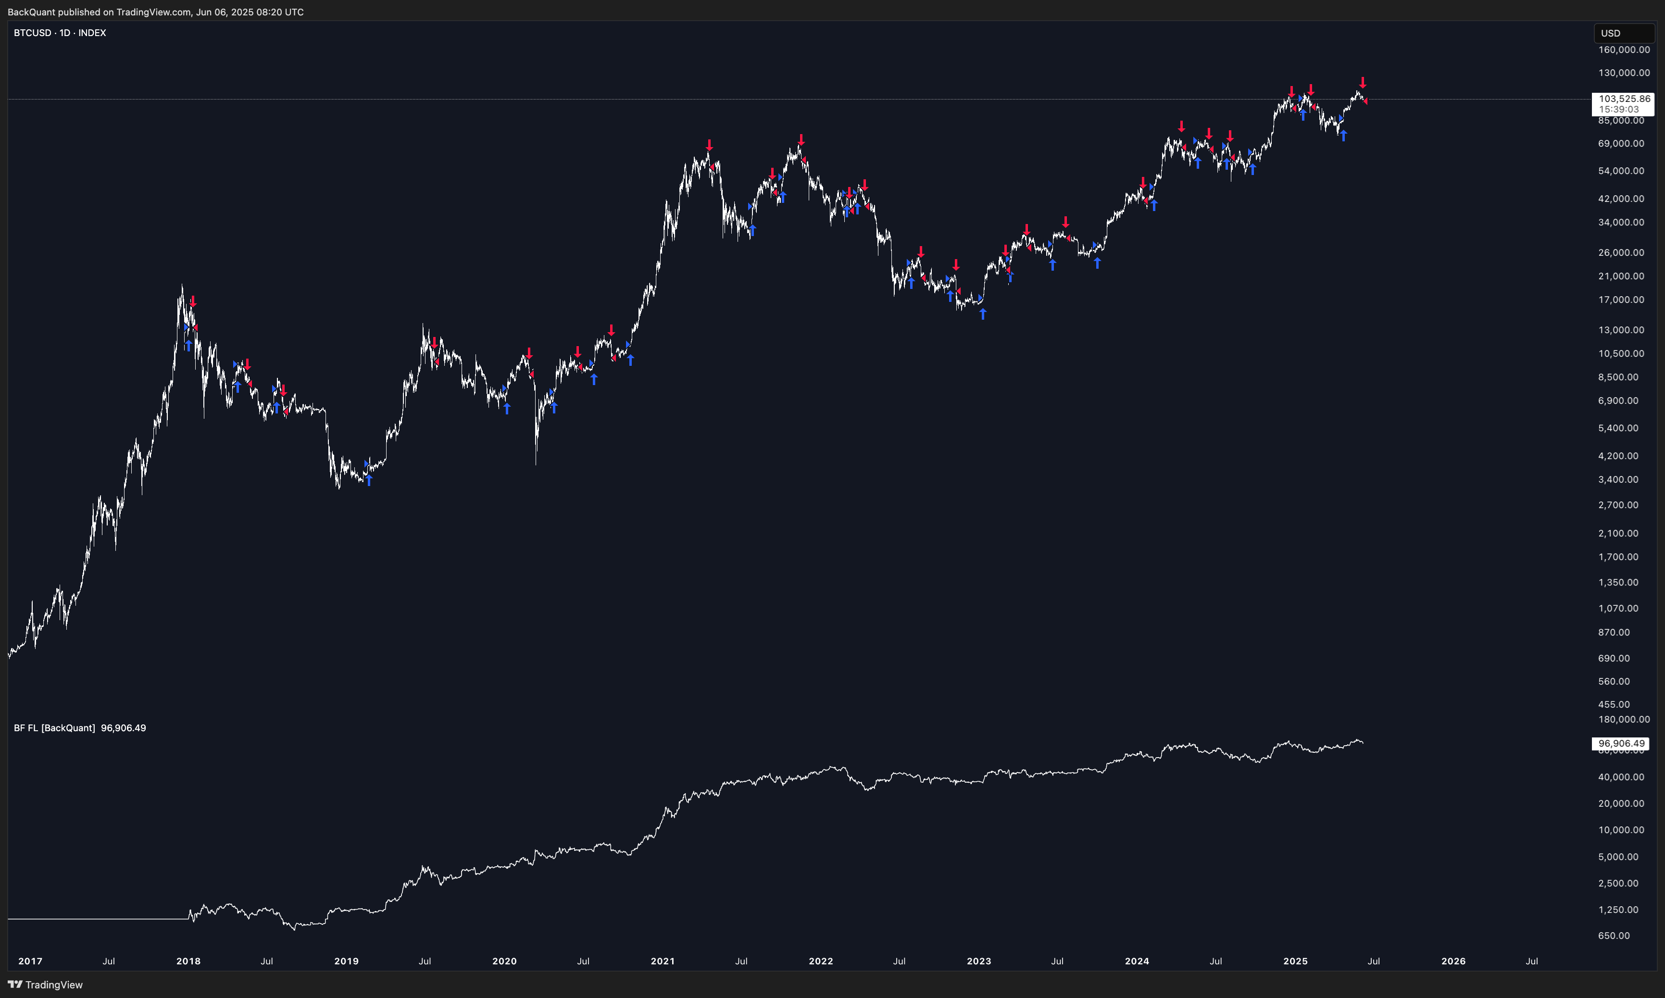This screenshot has height=998, width=1665.
Task: Click the 13,000.00 price axis label
Action: (x=1621, y=329)
